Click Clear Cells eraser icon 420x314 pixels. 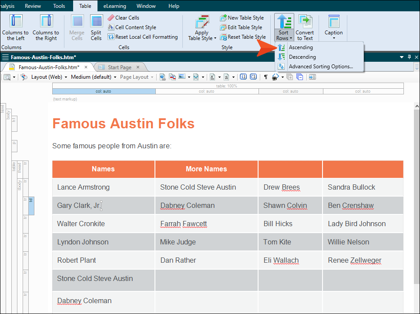pos(111,18)
